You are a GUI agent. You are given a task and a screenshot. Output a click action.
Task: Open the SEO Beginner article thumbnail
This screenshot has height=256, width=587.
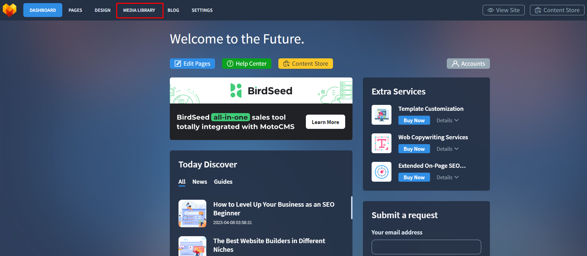coord(192,213)
